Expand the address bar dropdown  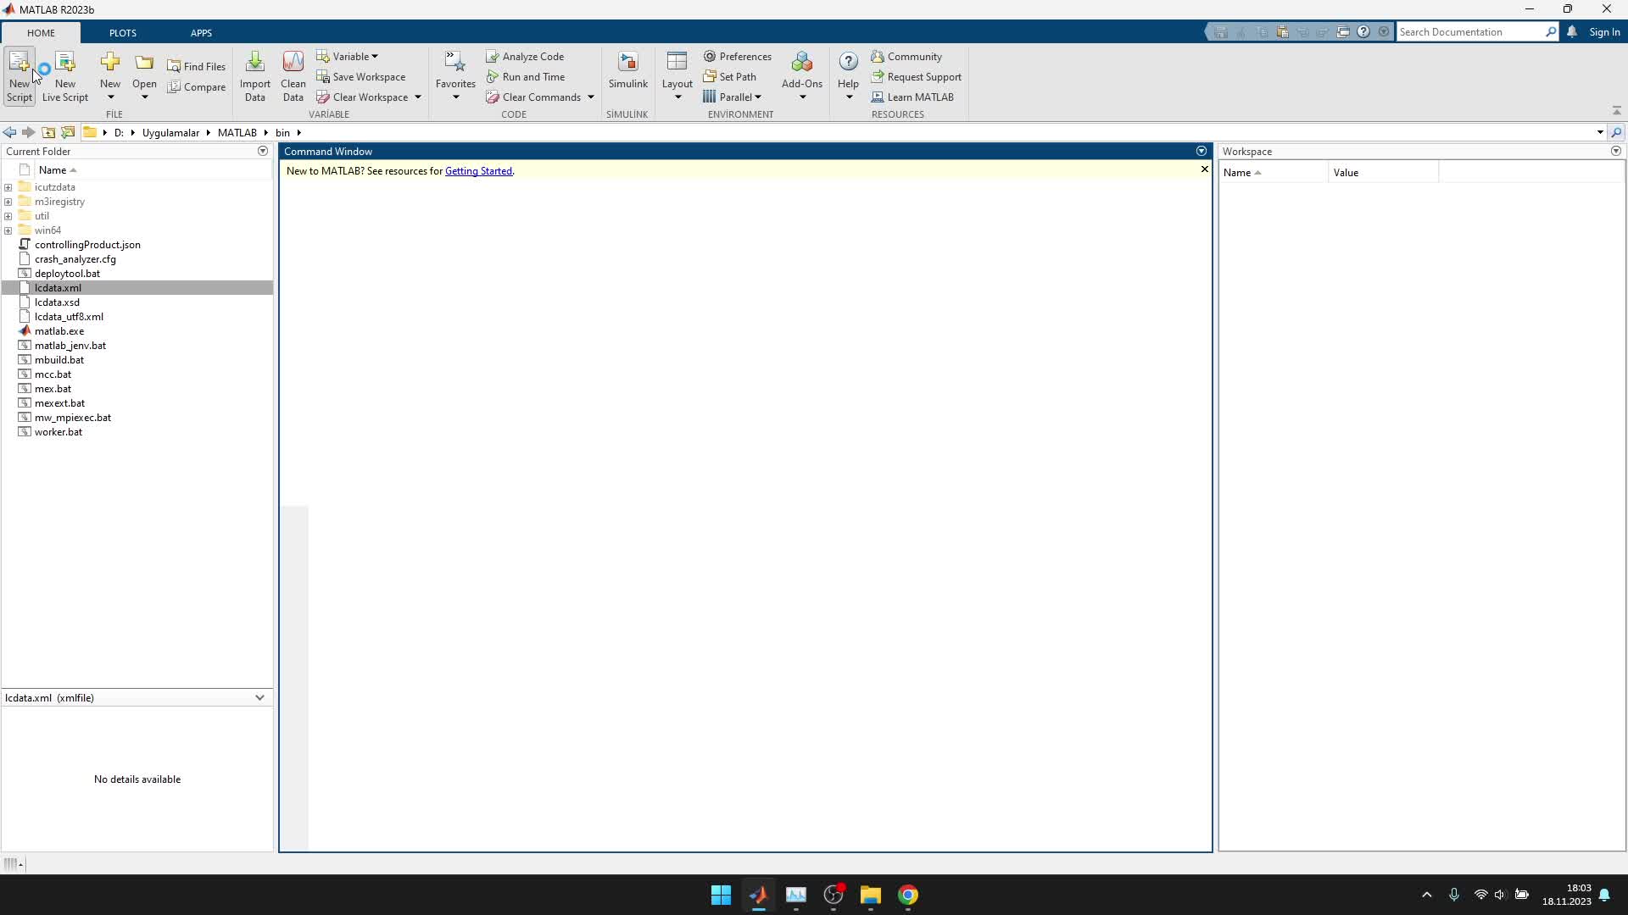1600,132
